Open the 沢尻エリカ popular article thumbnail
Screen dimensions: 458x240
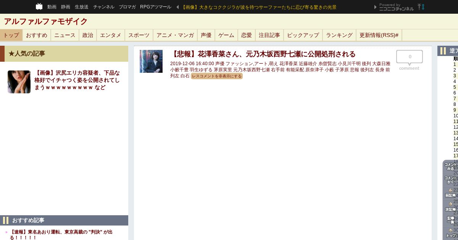pos(19,82)
